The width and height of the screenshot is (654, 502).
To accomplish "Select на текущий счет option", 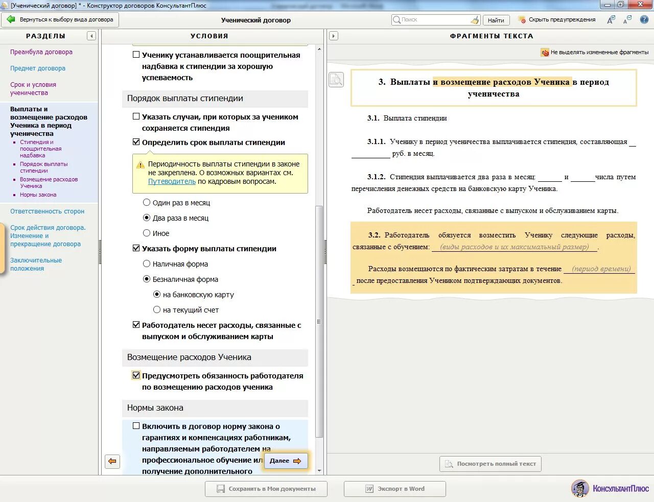I will point(157,309).
